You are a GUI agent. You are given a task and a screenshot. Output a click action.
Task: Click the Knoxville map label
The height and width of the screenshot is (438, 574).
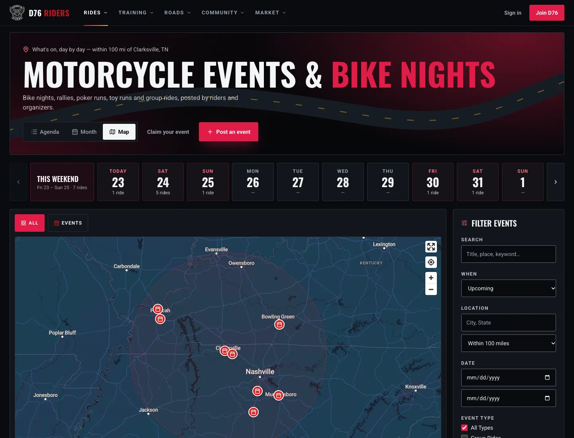click(x=416, y=387)
